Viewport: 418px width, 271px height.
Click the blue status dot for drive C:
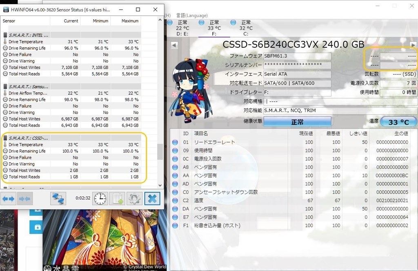tap(233, 22)
